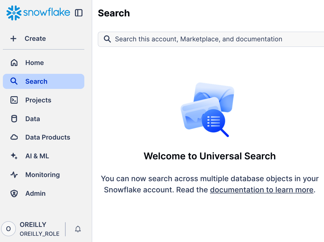Click the Projects terminal icon
The height and width of the screenshot is (242, 324).
[14, 100]
